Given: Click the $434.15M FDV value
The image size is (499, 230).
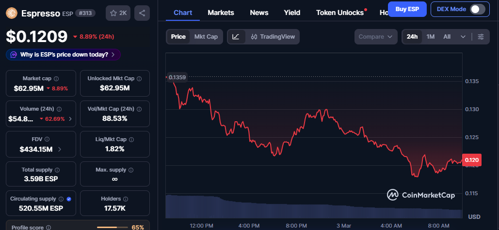Looking at the screenshot, I should (36, 149).
